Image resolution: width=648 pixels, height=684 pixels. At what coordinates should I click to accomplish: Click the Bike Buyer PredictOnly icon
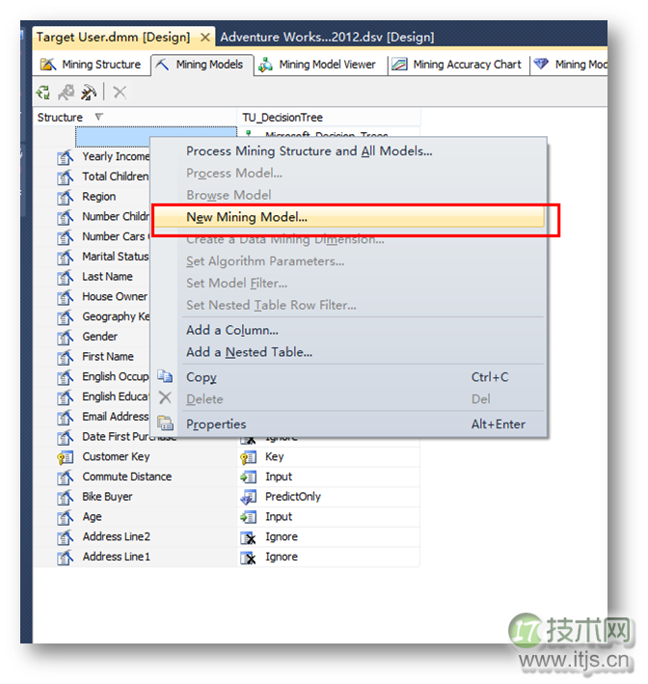coord(249,497)
